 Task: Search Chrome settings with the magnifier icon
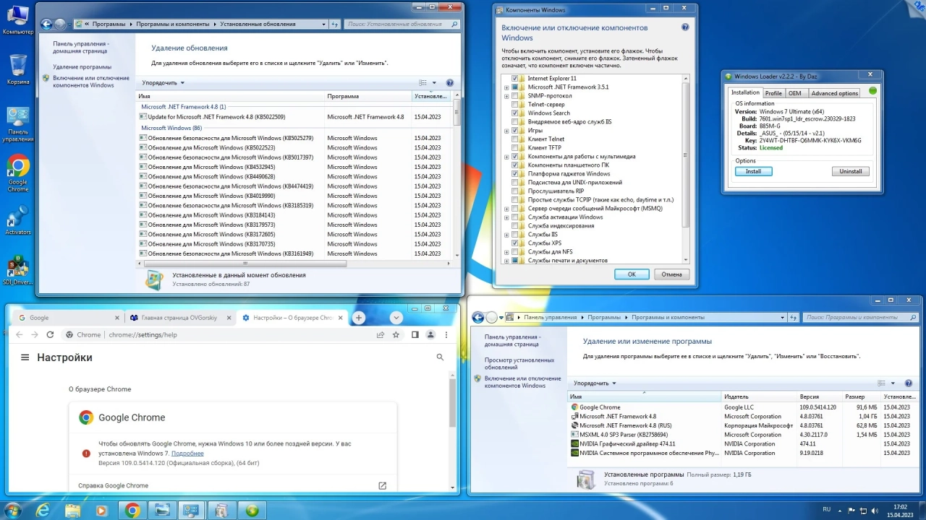tap(440, 357)
